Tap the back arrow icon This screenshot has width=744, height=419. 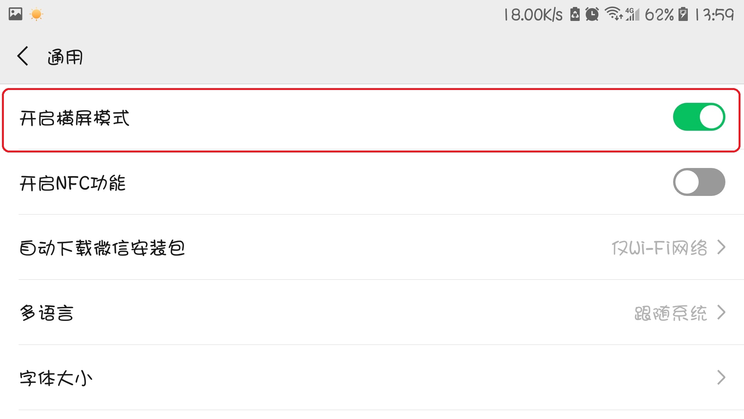point(23,56)
